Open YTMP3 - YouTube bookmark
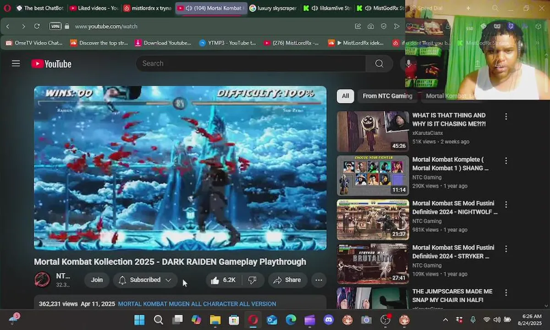 tap(228, 43)
